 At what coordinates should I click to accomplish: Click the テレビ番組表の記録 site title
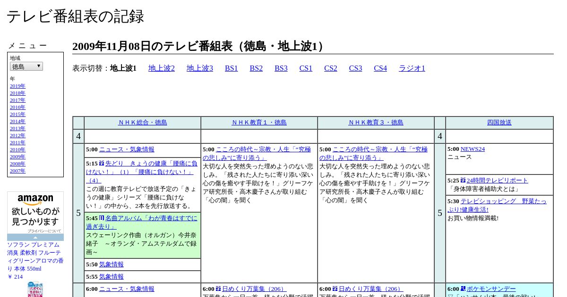(75, 16)
